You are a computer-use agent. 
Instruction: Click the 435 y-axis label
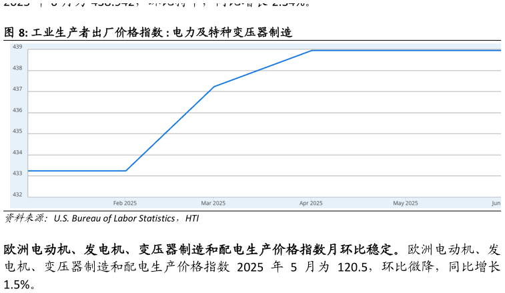coord(17,131)
